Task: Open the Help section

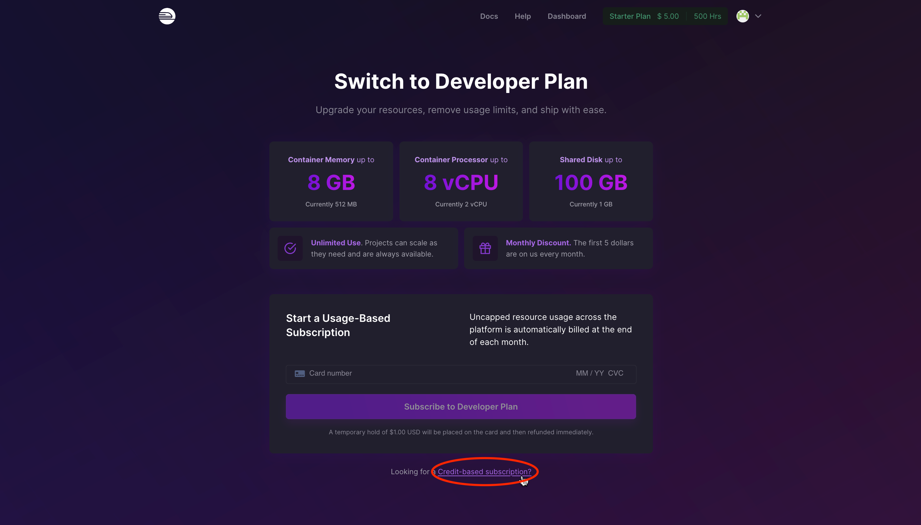Action: pyautogui.click(x=523, y=16)
